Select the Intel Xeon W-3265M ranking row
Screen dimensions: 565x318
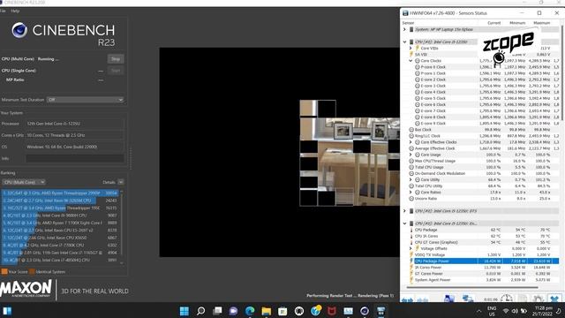click(x=60, y=201)
